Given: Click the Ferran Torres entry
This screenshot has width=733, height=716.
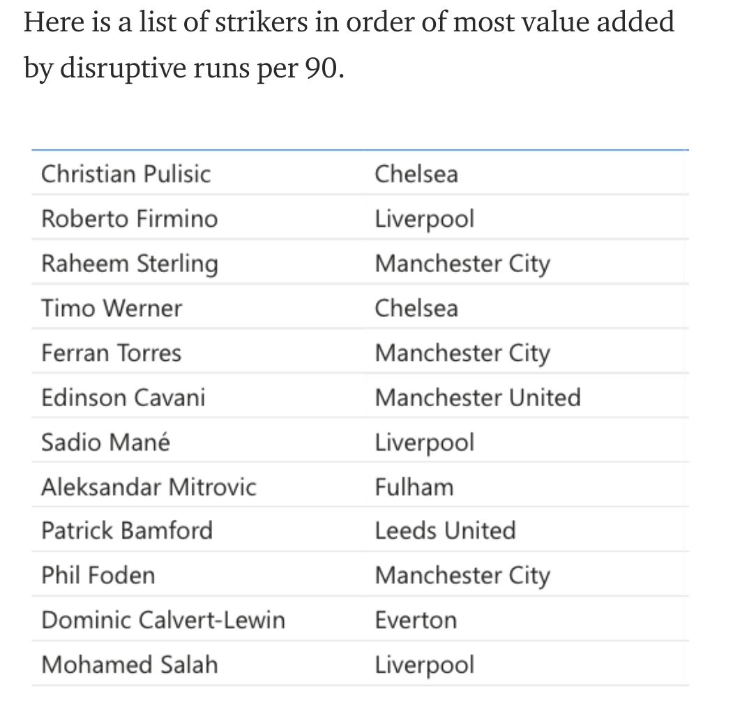Looking at the screenshot, I should 111,353.
